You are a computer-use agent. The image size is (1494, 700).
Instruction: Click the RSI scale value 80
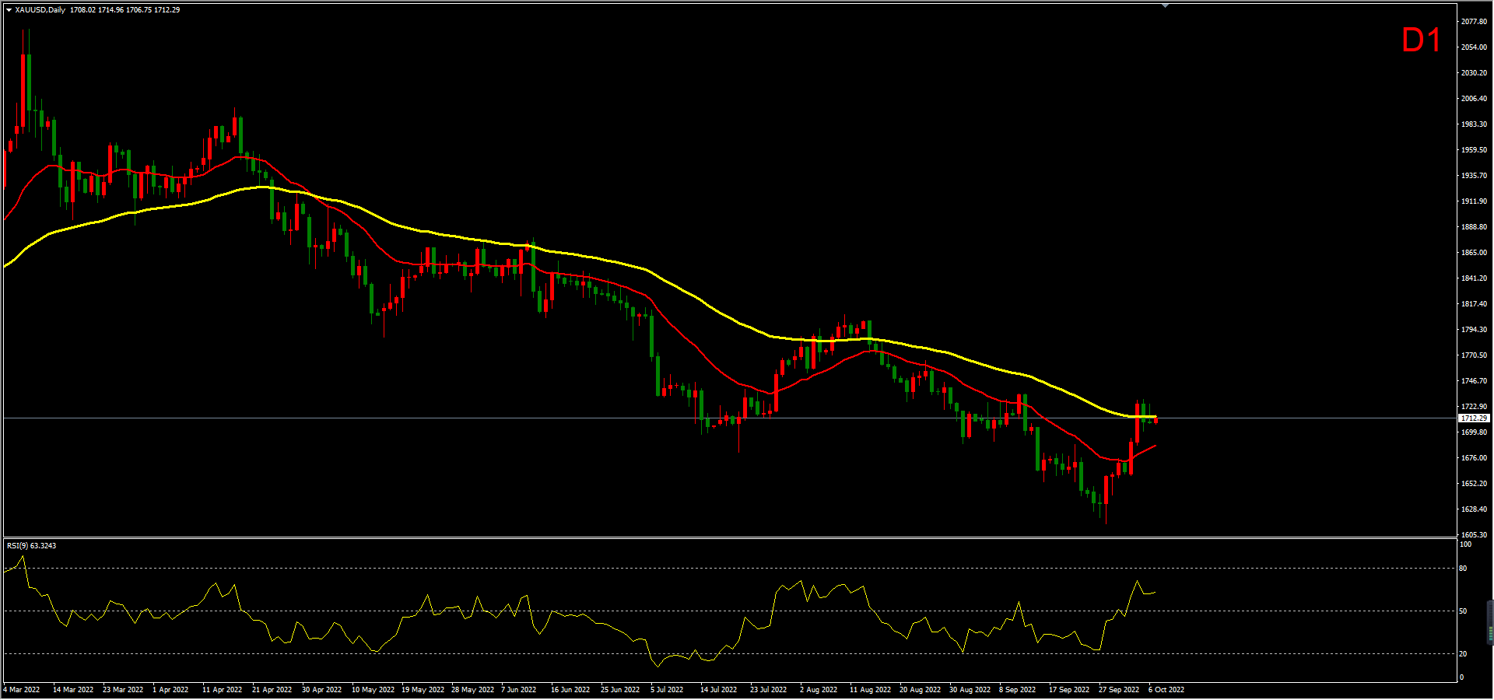point(1463,569)
